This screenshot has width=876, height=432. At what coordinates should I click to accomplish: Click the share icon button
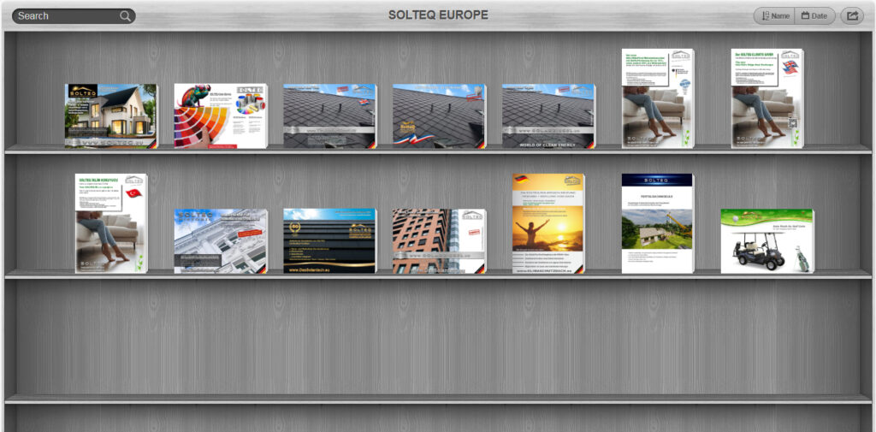click(x=852, y=16)
